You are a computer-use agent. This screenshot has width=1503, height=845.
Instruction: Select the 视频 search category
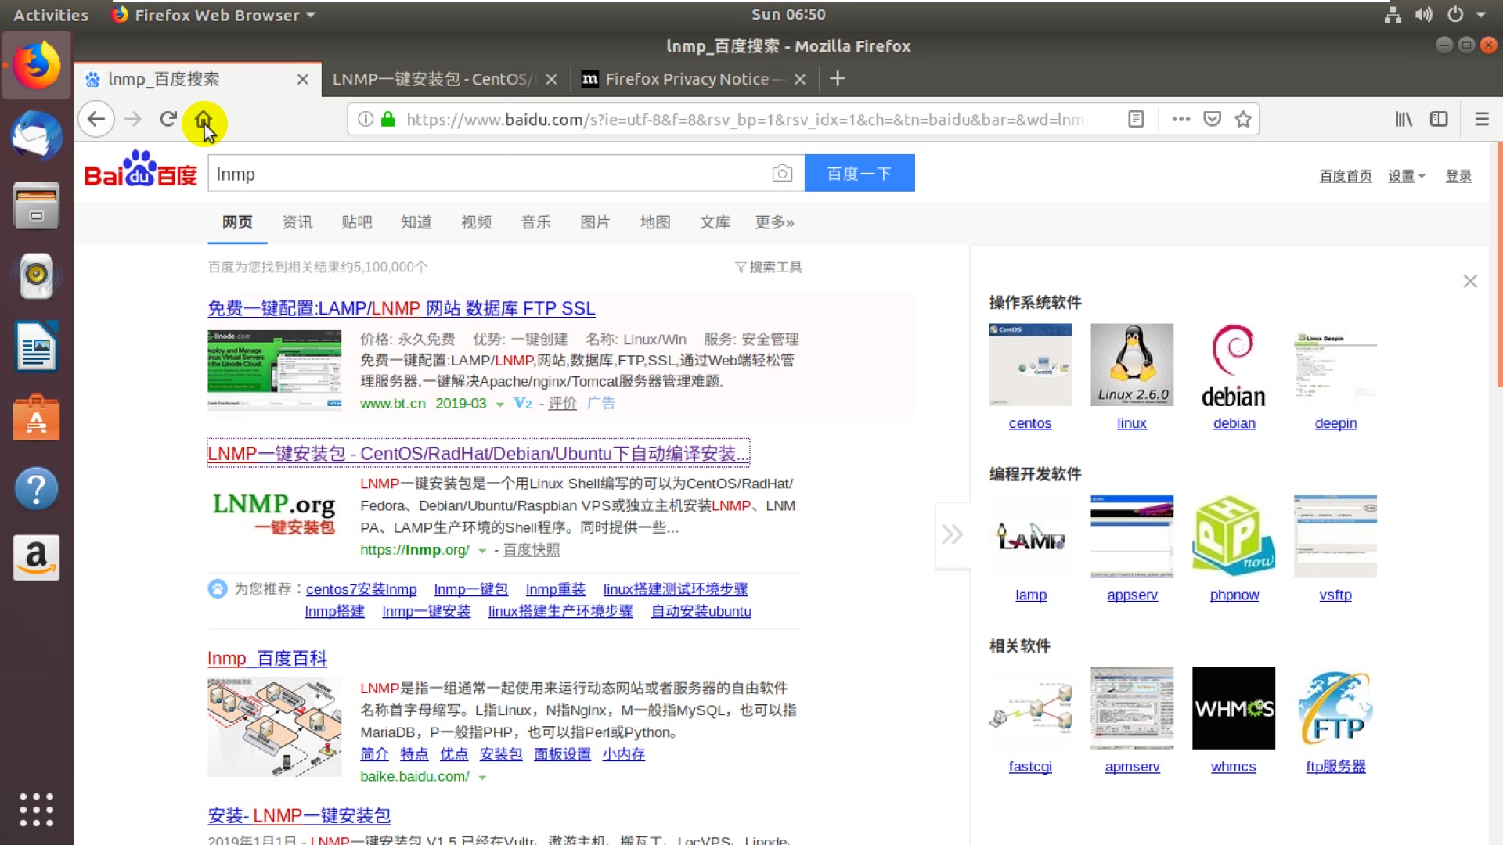tap(476, 222)
